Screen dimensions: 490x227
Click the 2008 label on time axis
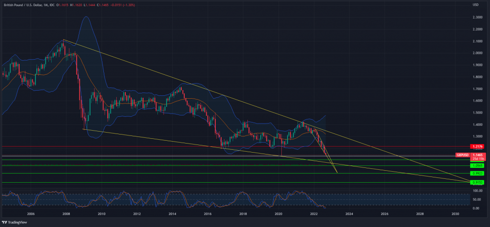click(x=66, y=214)
